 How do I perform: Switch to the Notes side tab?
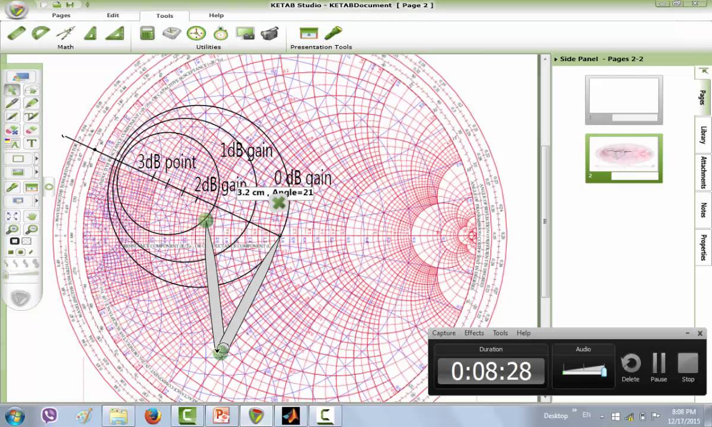703,210
